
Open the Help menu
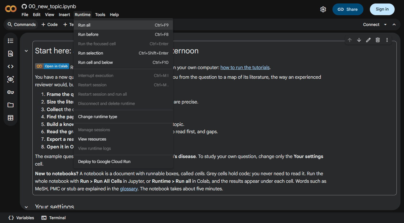pyautogui.click(x=114, y=15)
